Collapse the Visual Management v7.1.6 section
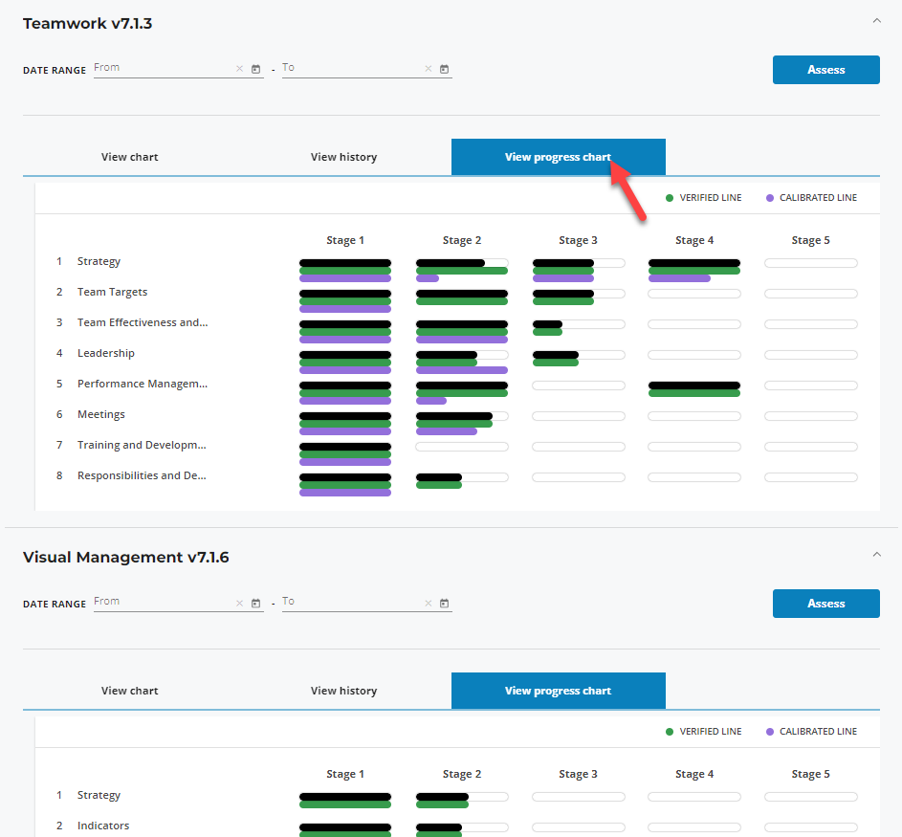902x837 pixels. coord(874,554)
